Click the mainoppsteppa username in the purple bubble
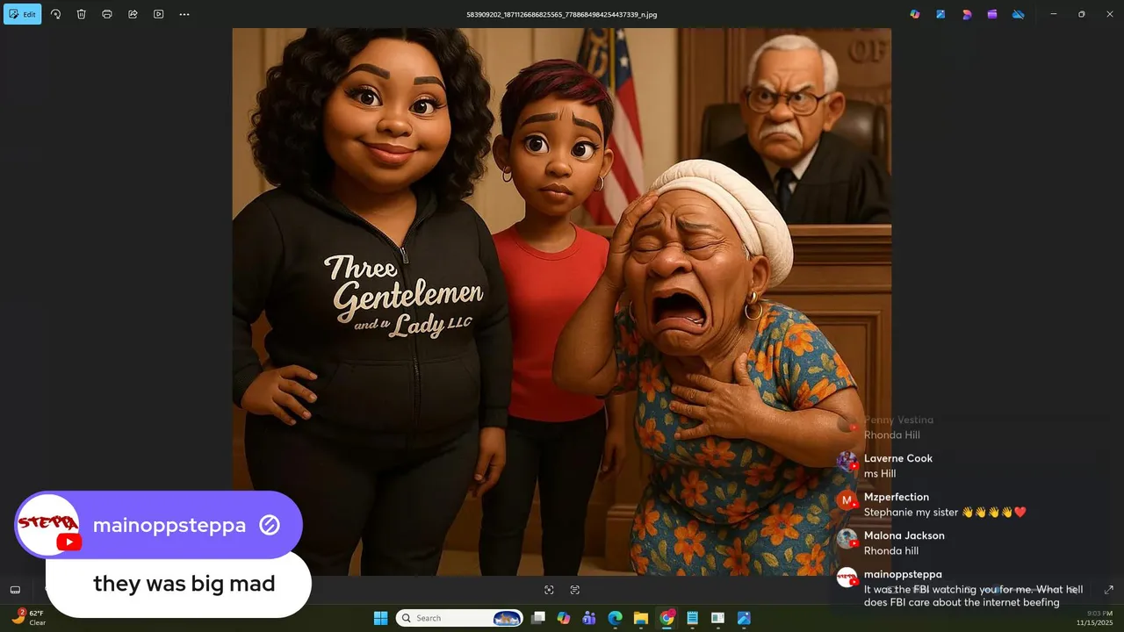This screenshot has height=632, width=1124. (x=169, y=526)
